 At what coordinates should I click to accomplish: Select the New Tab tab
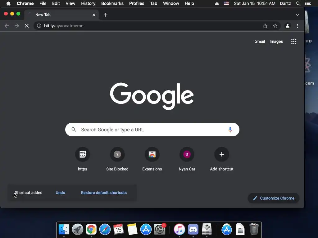tap(61, 15)
